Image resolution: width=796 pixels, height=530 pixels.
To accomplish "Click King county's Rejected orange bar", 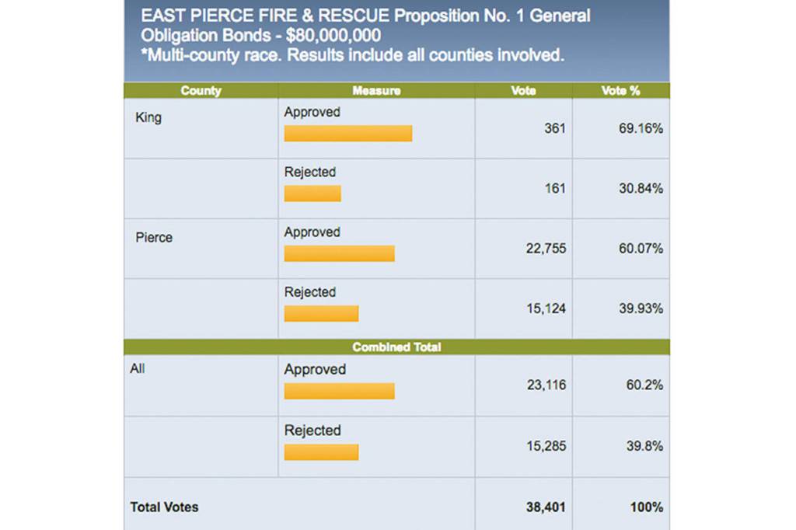I will click(312, 194).
